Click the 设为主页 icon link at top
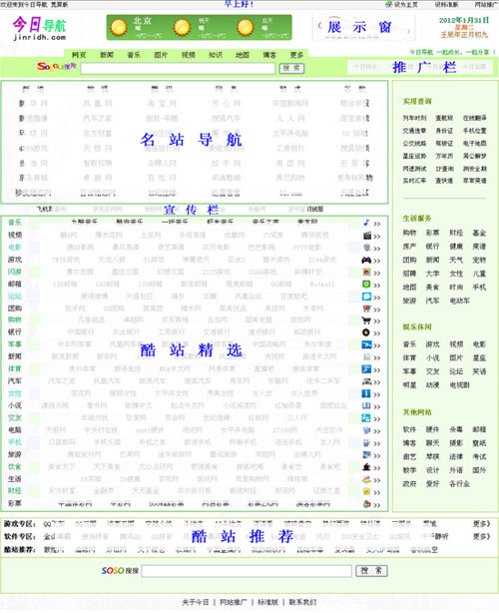The image size is (499, 613). pyautogui.click(x=401, y=4)
